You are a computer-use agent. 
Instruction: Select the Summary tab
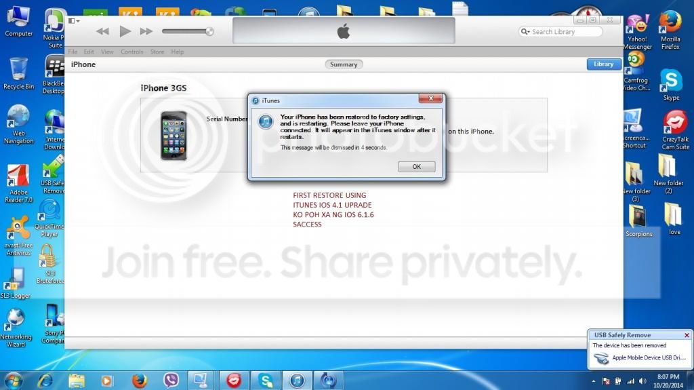click(344, 64)
